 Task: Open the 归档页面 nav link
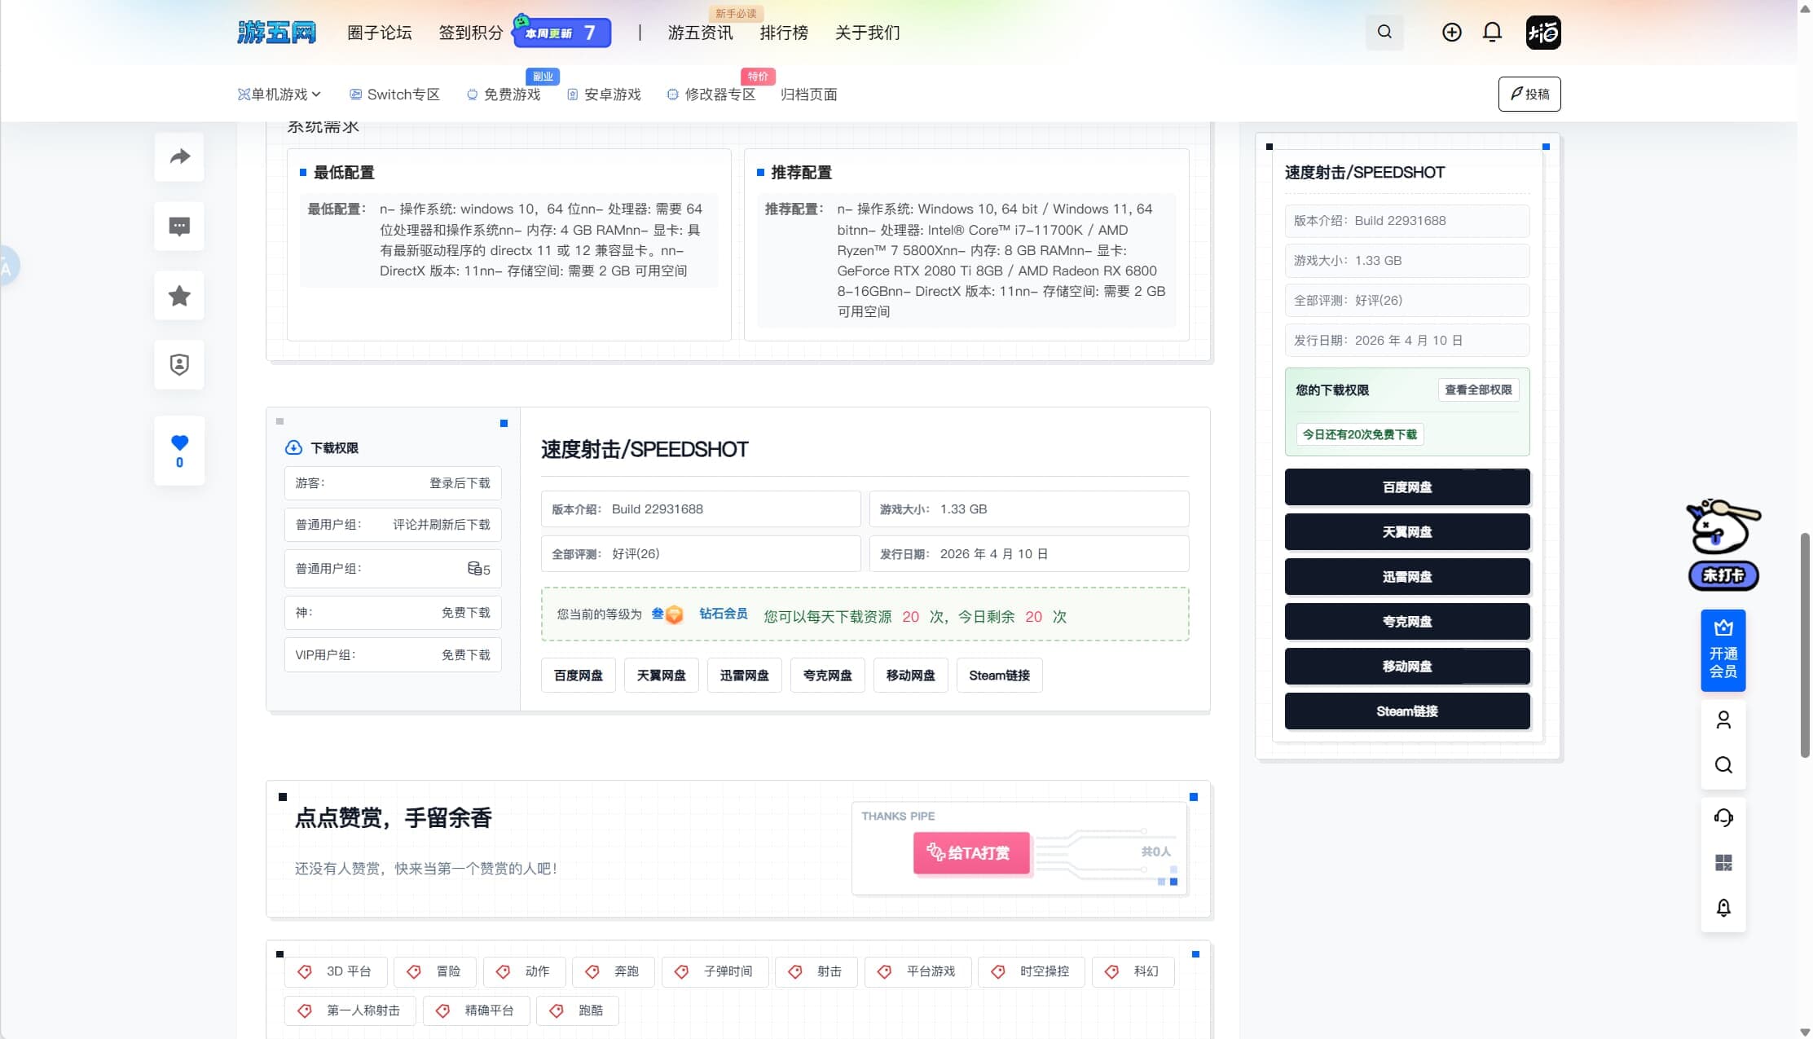tap(808, 95)
